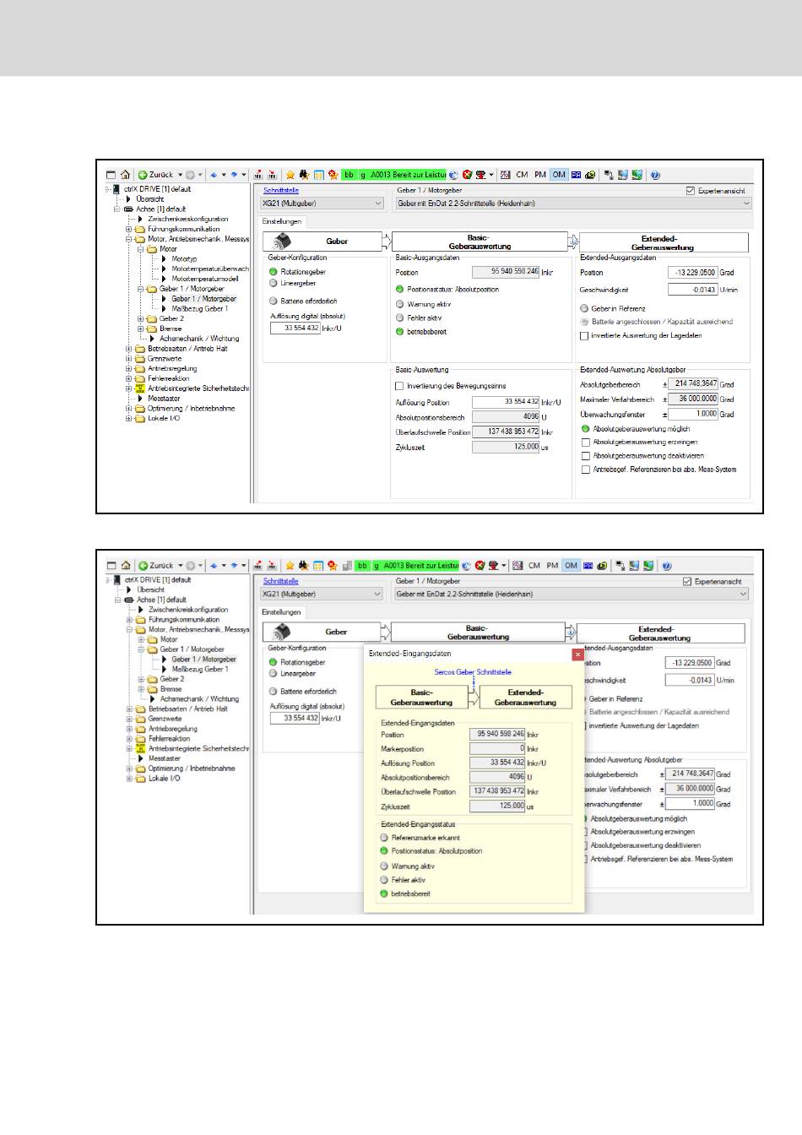Click the home icon in upper window toolbar
The width and height of the screenshot is (802, 1135).
[125, 175]
